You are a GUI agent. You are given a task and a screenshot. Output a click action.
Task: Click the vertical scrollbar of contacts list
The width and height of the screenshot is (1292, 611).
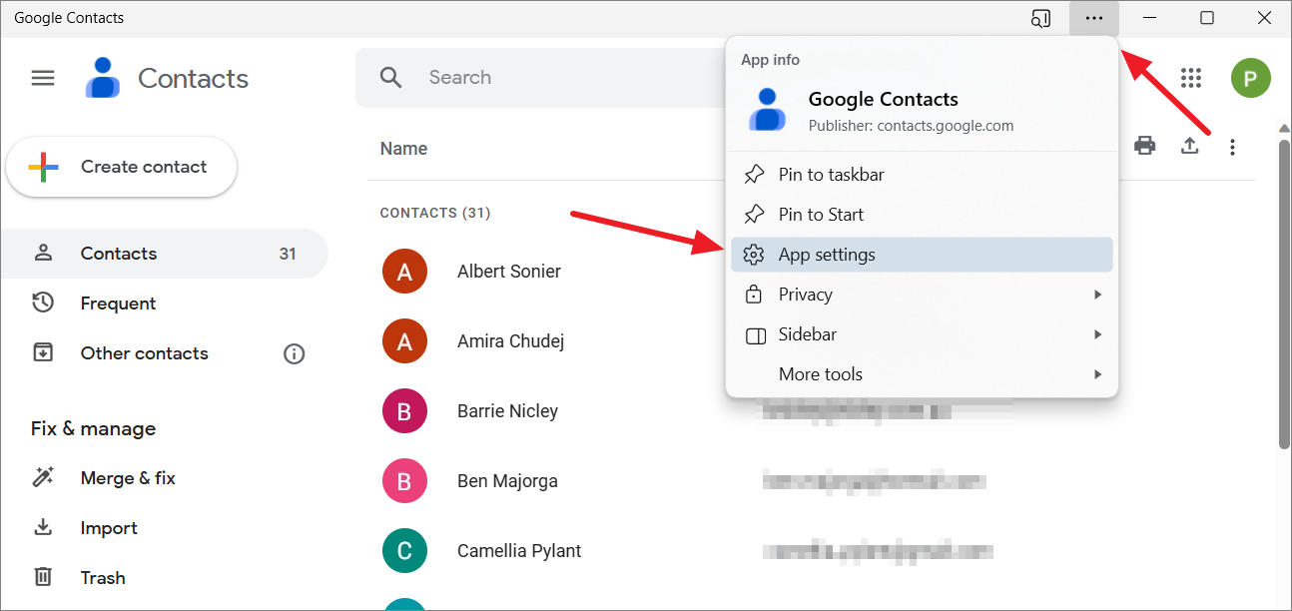pos(1284,295)
